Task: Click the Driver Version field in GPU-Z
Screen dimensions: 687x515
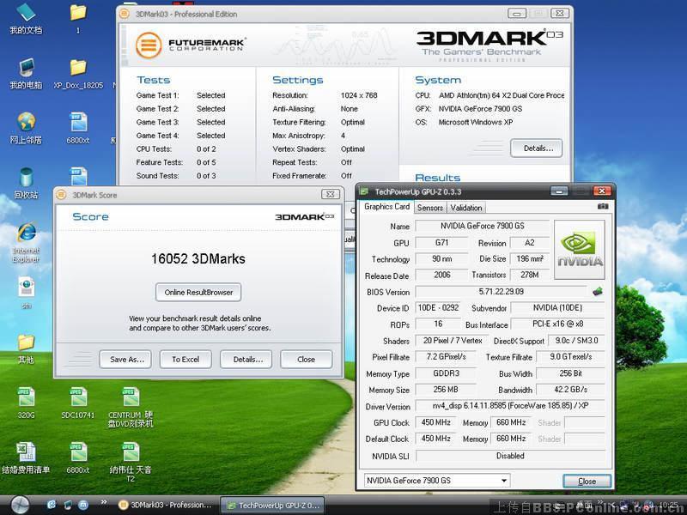Action: [x=510, y=406]
